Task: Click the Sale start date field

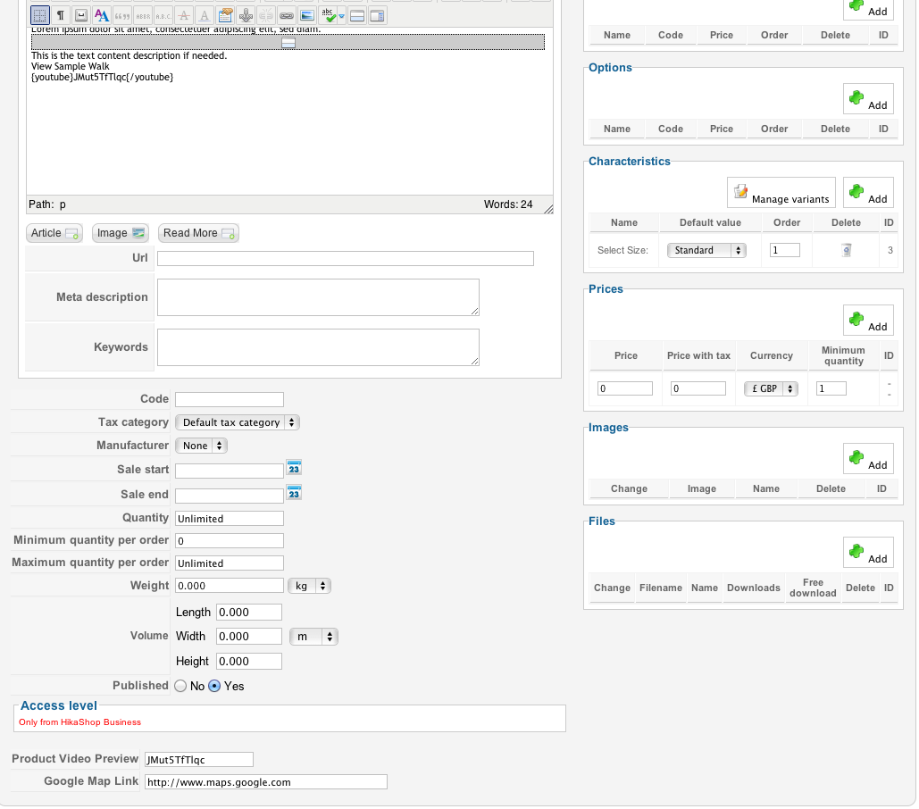Action: (x=230, y=471)
